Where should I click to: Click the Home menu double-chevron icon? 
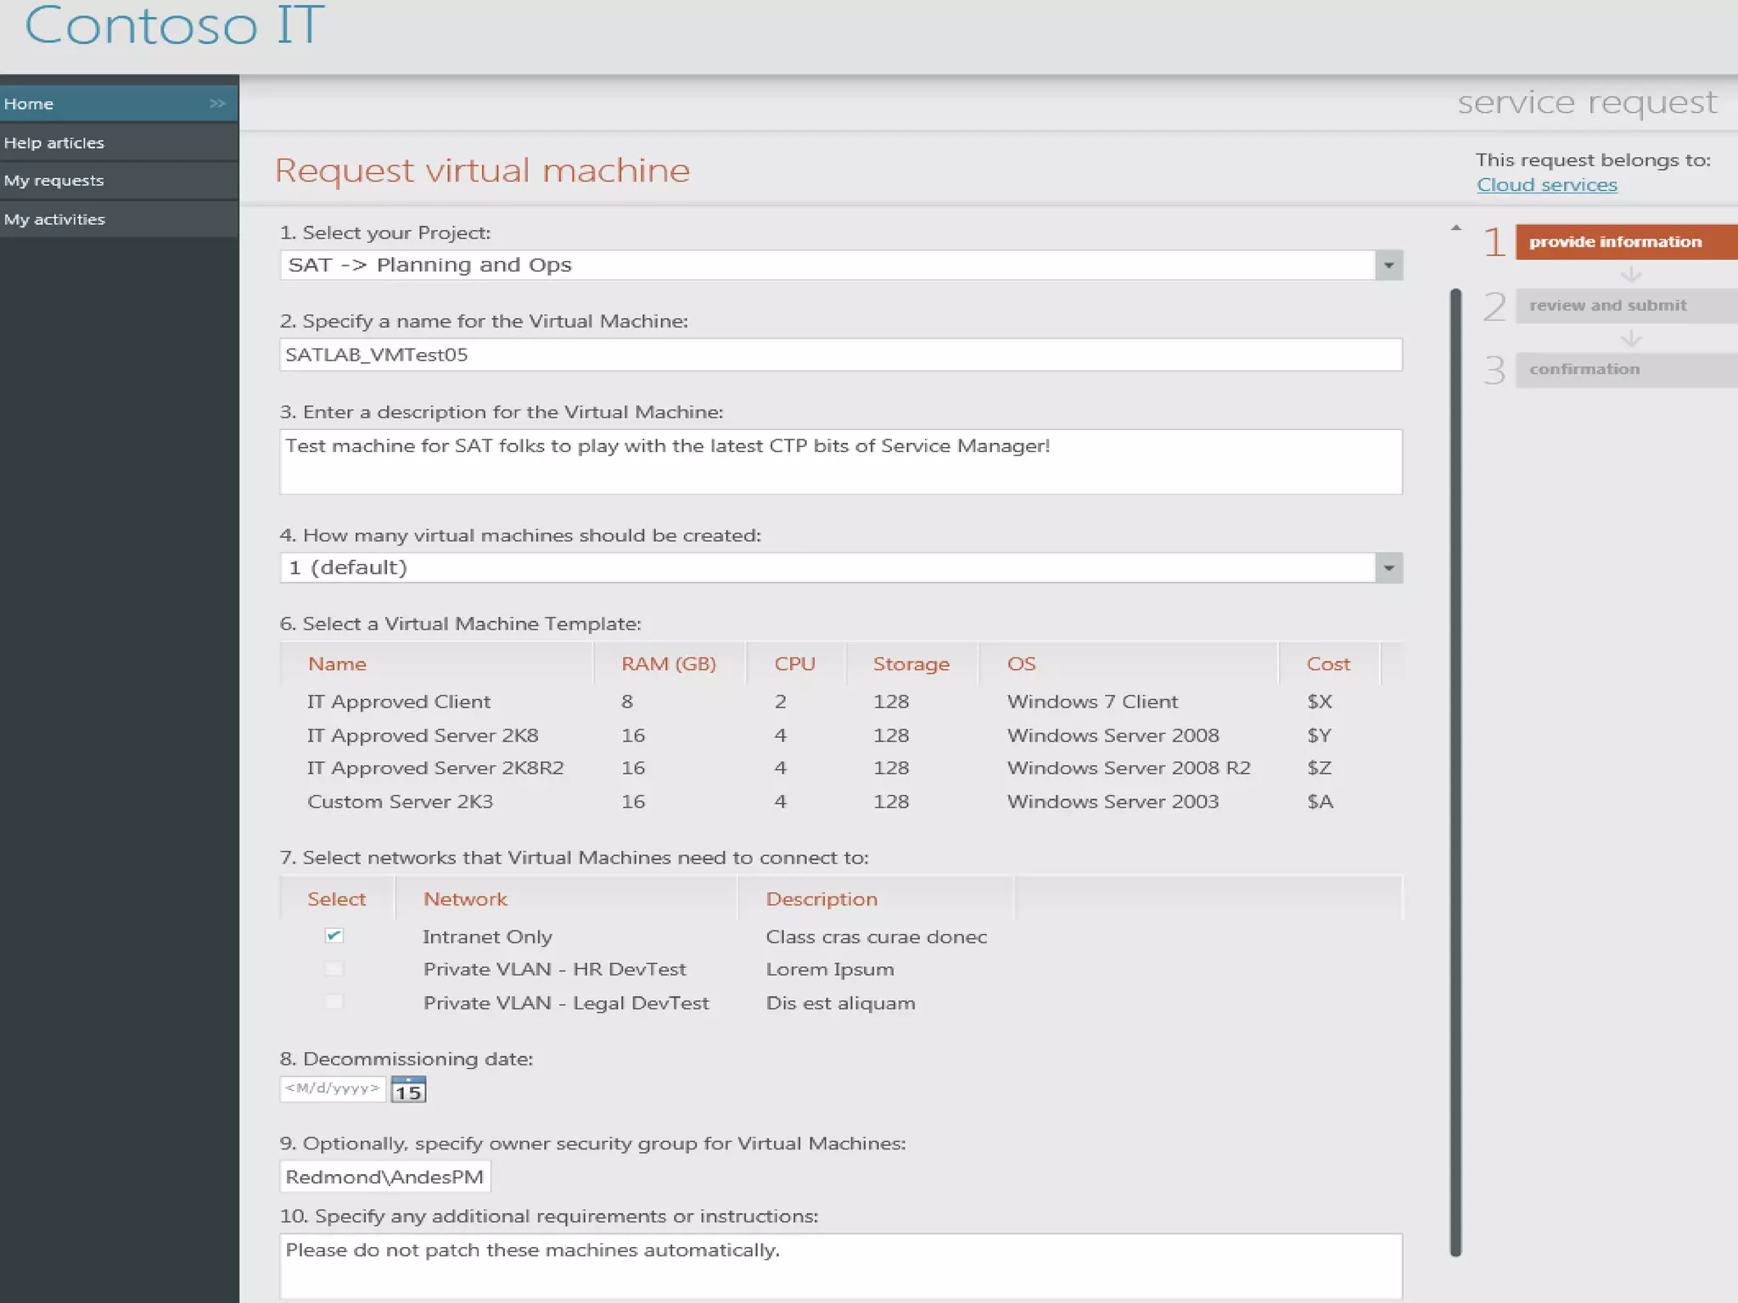[217, 103]
